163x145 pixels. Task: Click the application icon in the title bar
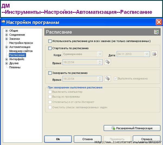click(x=3, y=22)
